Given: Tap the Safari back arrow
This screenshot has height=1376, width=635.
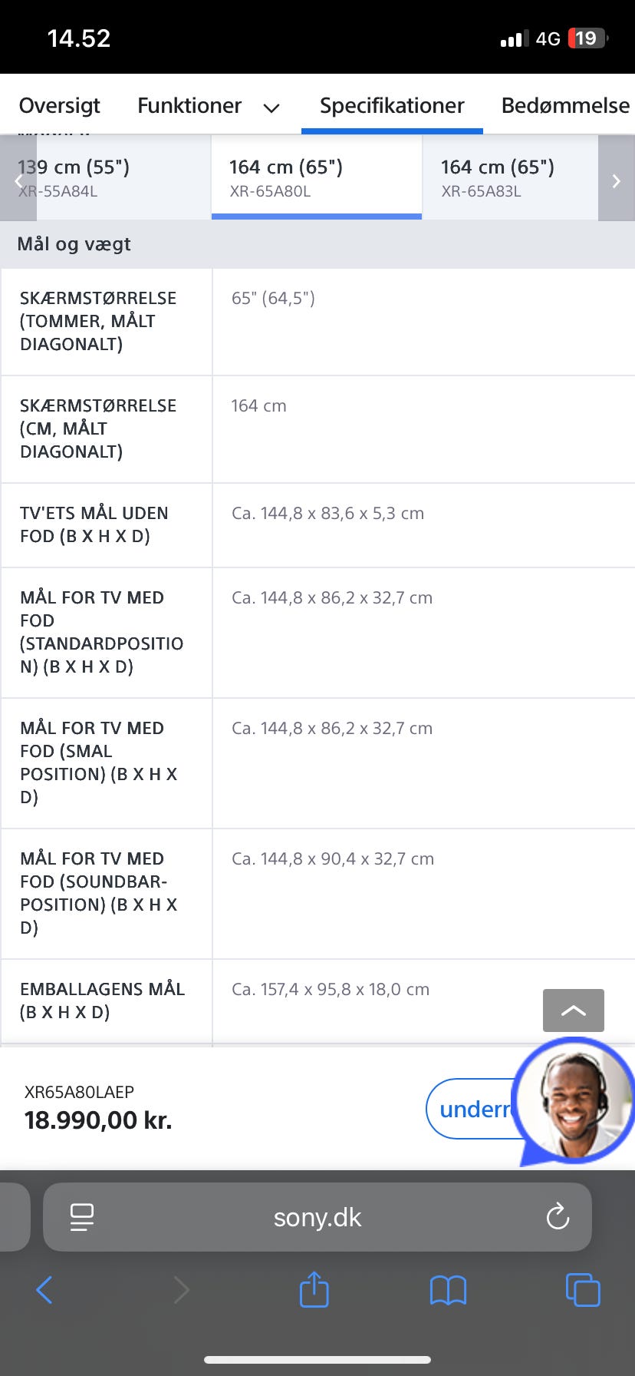Looking at the screenshot, I should tap(44, 1290).
